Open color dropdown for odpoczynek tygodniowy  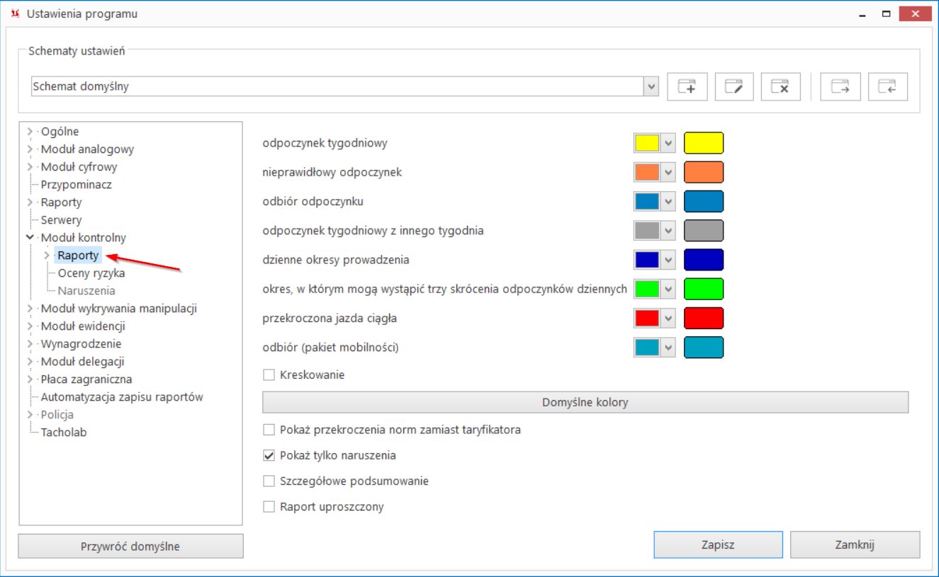point(668,143)
